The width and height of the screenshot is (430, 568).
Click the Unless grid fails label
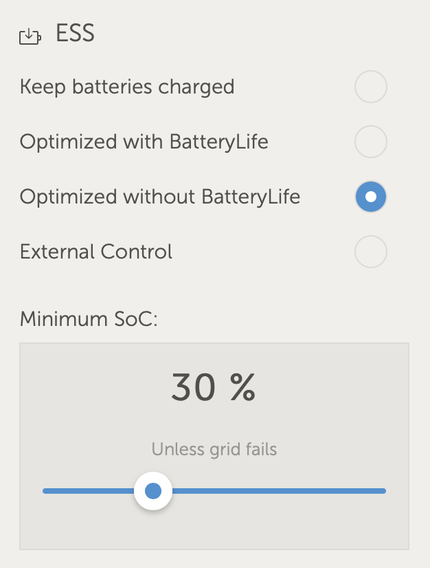(x=214, y=449)
